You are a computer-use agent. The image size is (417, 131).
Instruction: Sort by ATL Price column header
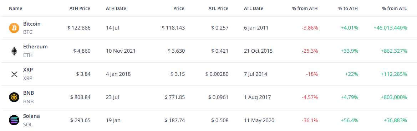218,9
